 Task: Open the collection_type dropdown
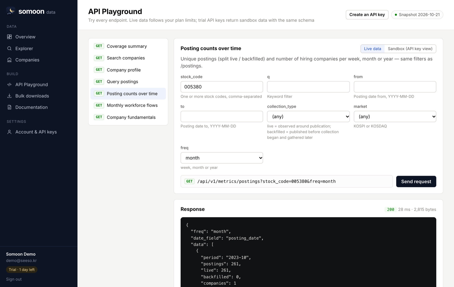[308, 117]
